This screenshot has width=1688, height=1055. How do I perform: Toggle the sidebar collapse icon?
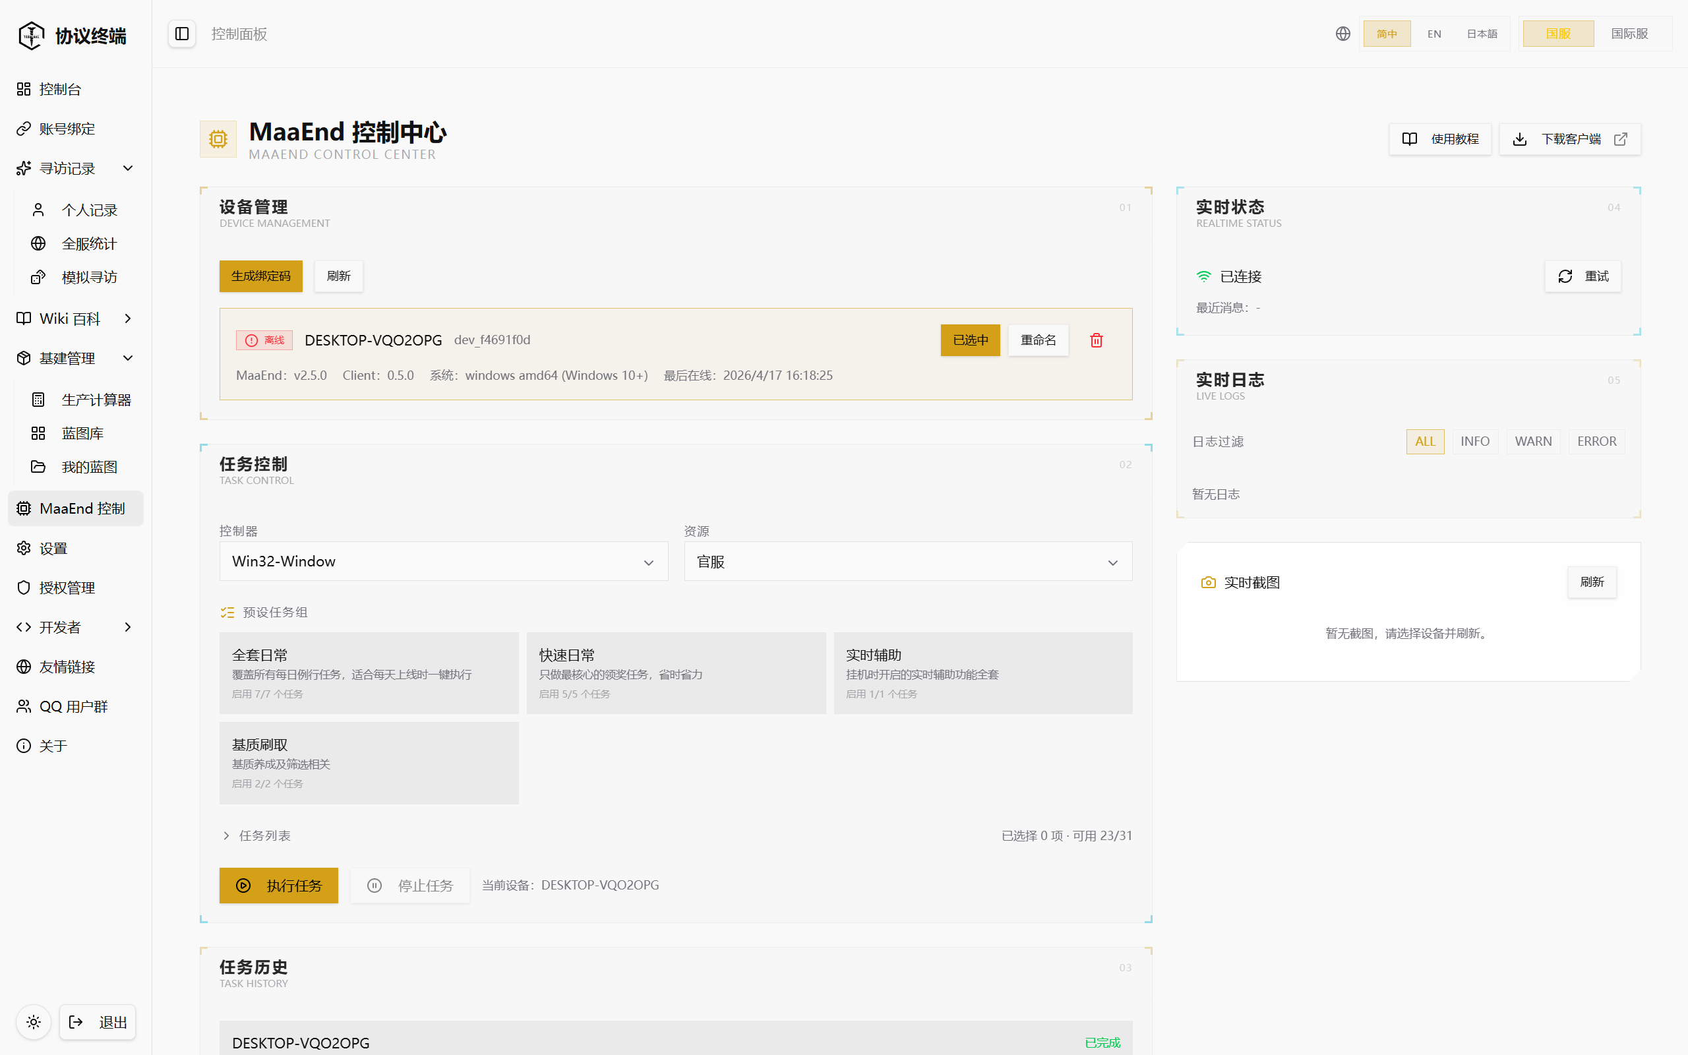pyautogui.click(x=181, y=34)
